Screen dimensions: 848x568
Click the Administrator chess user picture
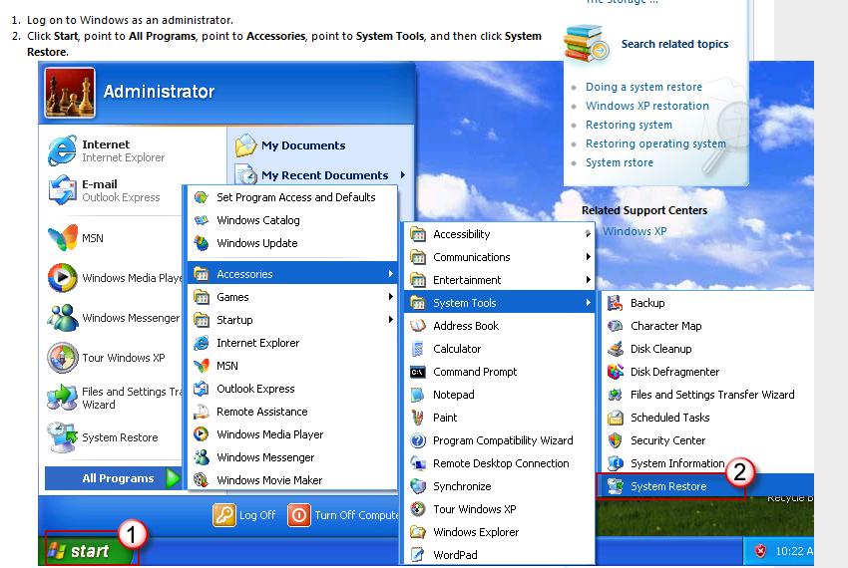(70, 92)
